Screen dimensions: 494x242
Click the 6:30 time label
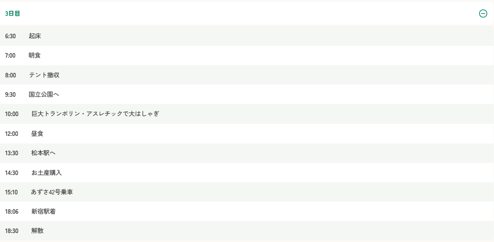[10, 36]
